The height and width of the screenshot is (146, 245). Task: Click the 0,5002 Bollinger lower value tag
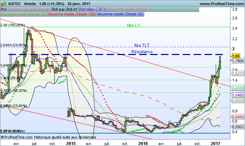pyautogui.click(x=238, y=127)
